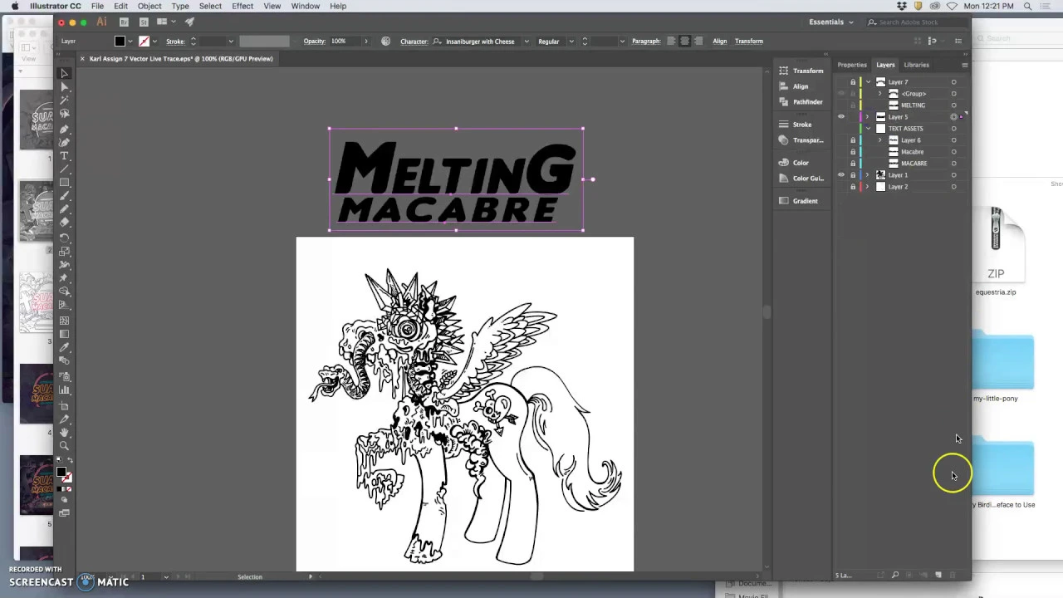Select the Line Segment tool

pos(64,169)
